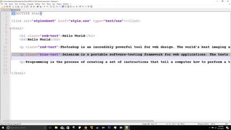231x130 pixels.
Task: Click the Print toolbar icon
Action: [x=18, y=6]
